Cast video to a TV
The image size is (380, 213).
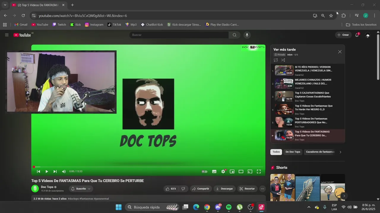tap(250, 172)
